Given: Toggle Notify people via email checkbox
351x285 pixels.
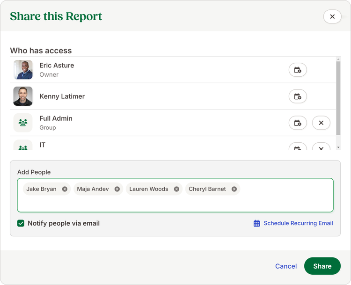Looking at the screenshot, I should (21, 223).
